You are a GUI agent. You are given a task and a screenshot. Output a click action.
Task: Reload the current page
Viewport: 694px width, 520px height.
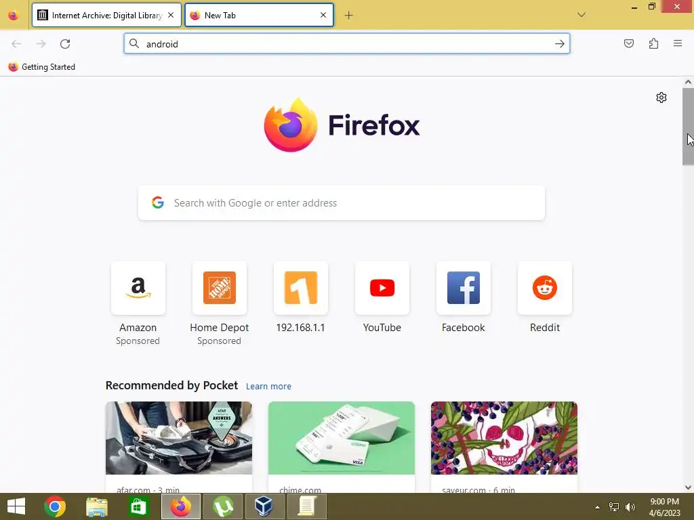pyautogui.click(x=65, y=44)
